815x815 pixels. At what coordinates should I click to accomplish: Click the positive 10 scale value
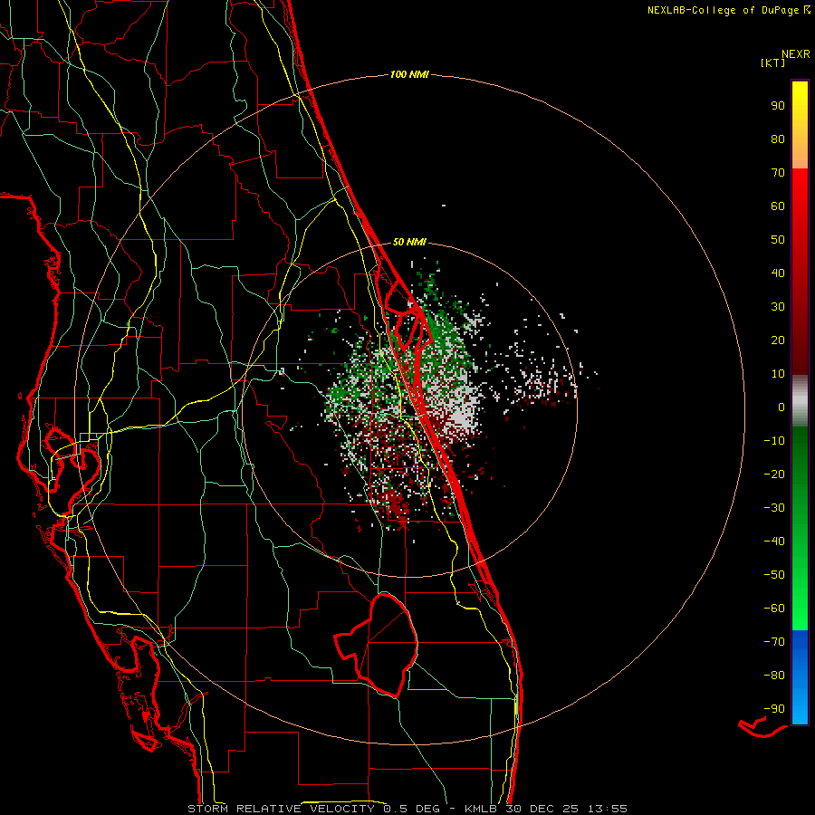(x=778, y=374)
